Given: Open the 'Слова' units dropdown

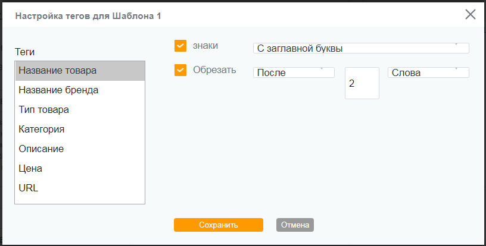Looking at the screenshot, I should tap(428, 72).
